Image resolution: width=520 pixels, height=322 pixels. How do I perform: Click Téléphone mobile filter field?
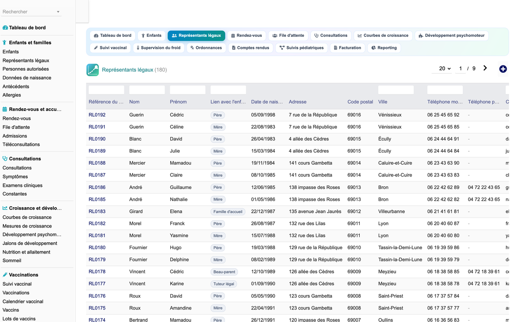click(445, 90)
